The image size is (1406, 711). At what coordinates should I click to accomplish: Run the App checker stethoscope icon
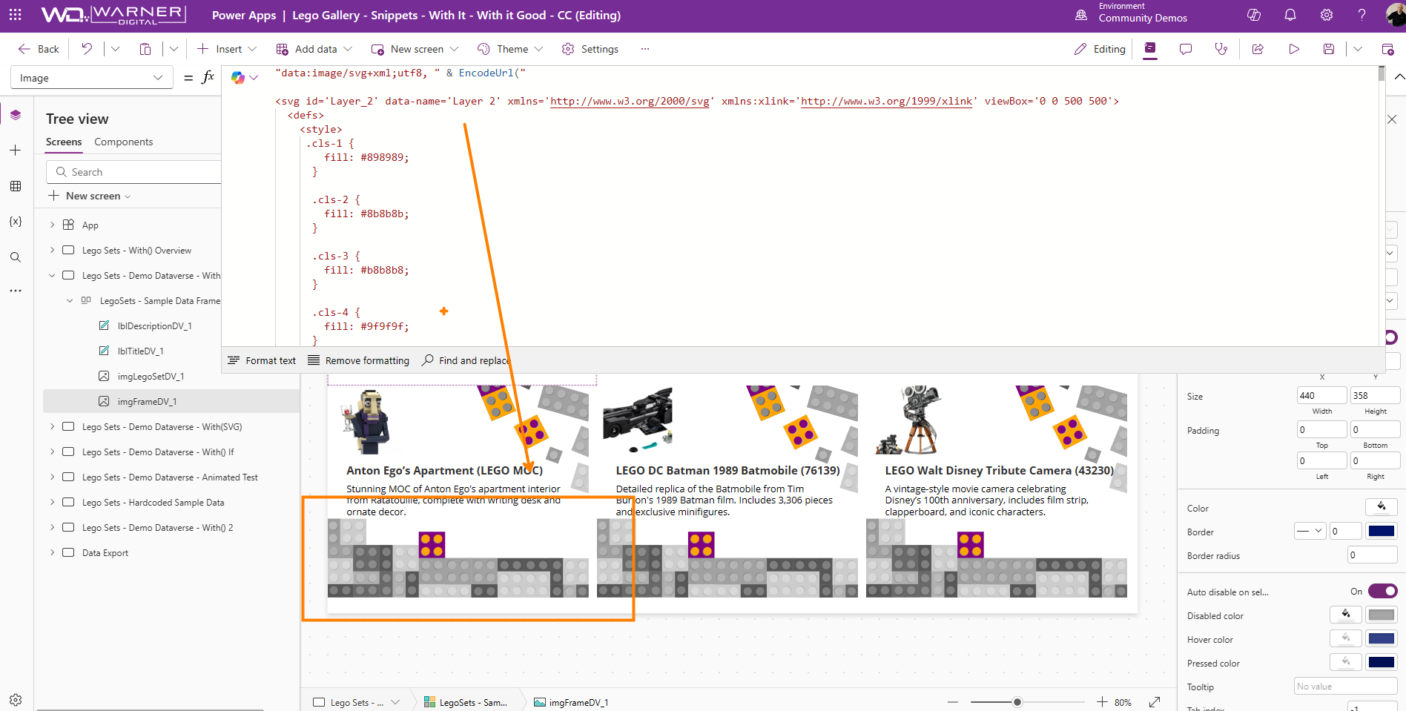[1221, 49]
